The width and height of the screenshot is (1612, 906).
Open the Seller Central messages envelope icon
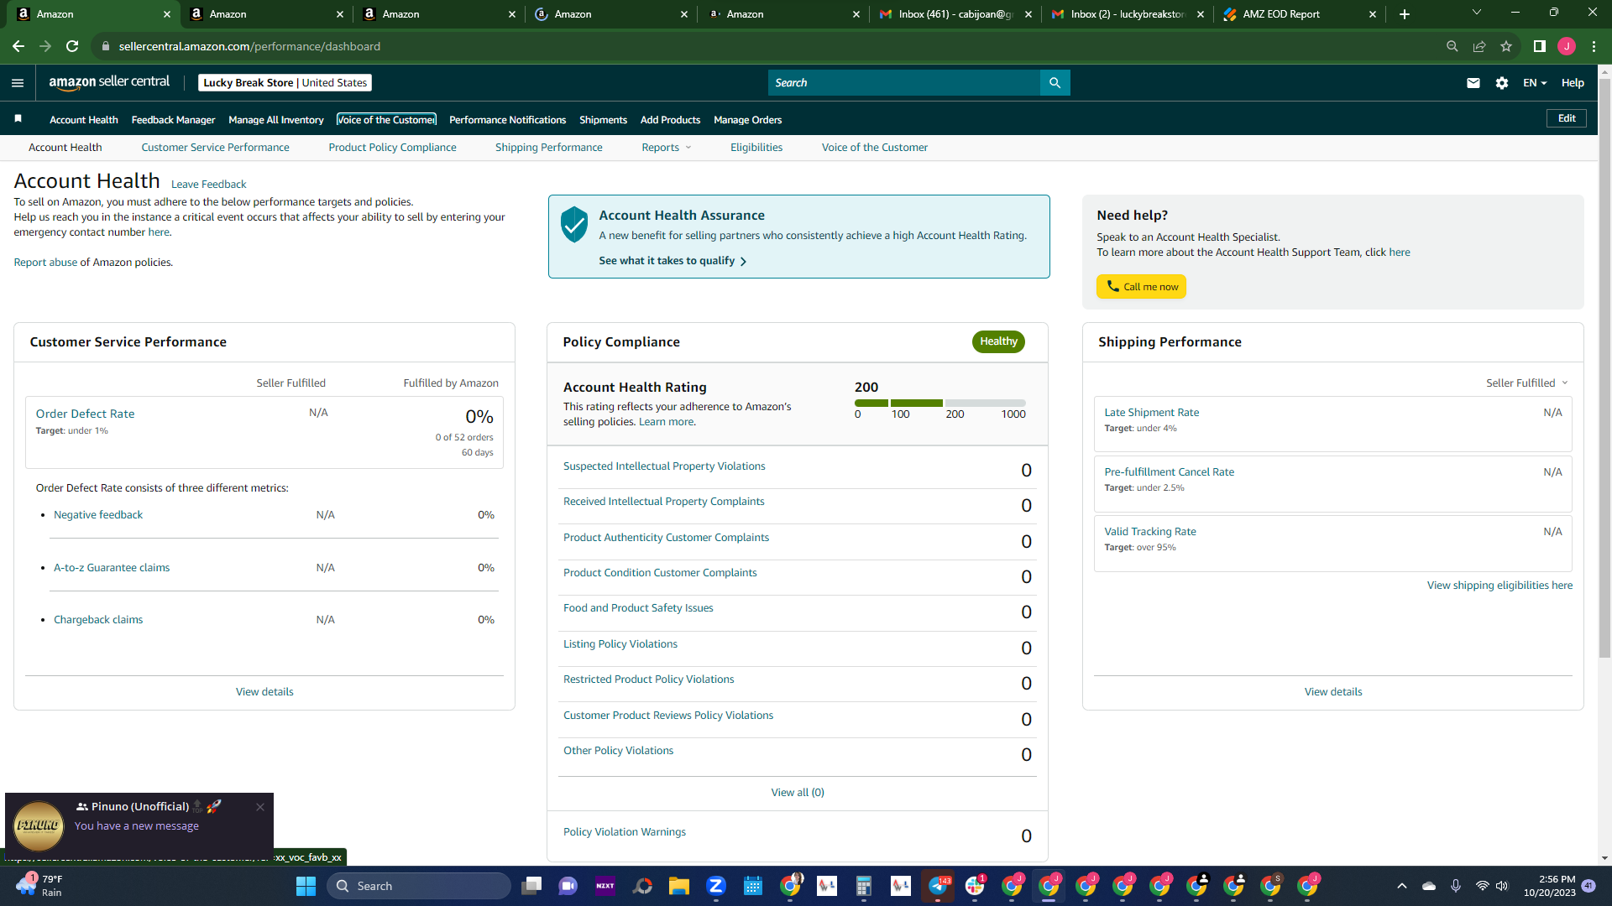(1473, 83)
